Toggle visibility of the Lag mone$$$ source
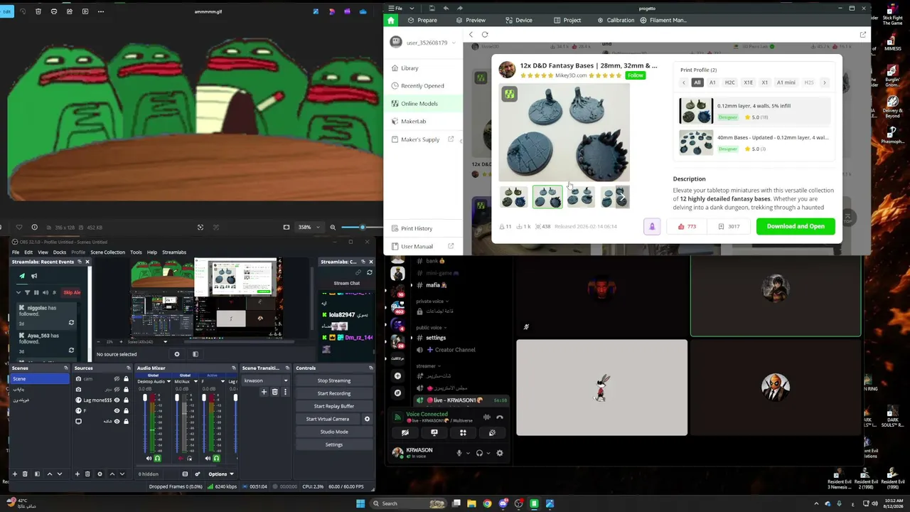This screenshot has width=910, height=512. coord(117,400)
